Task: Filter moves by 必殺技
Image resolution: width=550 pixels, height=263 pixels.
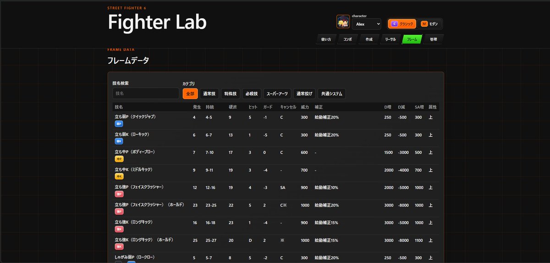Action: coord(251,94)
